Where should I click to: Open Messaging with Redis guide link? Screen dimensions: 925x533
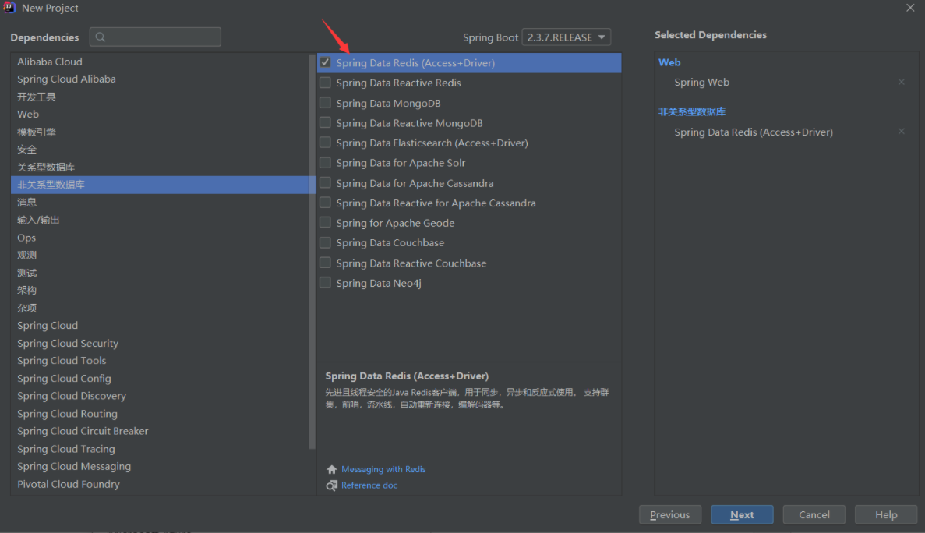coord(383,469)
